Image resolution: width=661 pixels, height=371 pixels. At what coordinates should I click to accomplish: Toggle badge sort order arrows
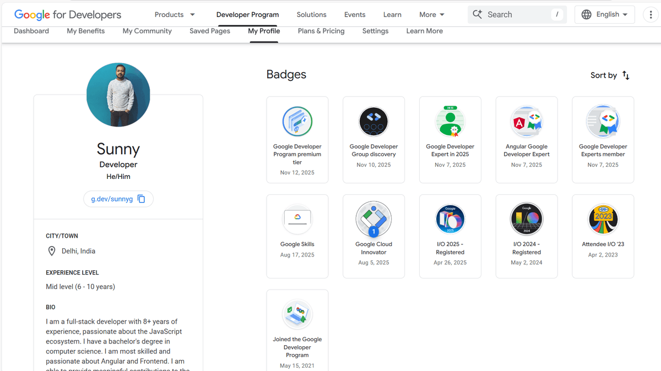[x=626, y=75]
